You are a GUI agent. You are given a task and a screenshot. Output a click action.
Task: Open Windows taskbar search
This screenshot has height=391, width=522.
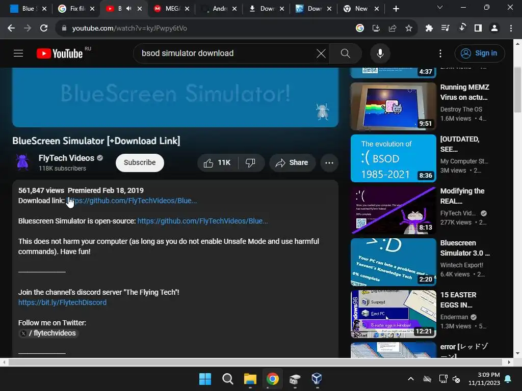click(x=228, y=379)
